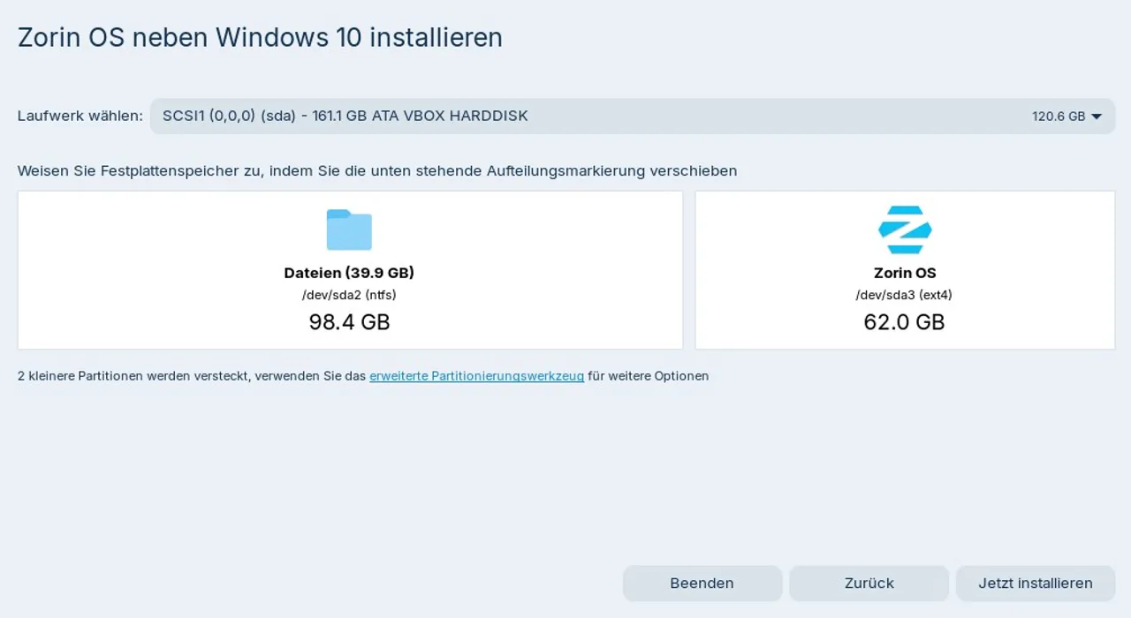Select the Zorin OS /dev/sda3 partition panel

pos(905,270)
